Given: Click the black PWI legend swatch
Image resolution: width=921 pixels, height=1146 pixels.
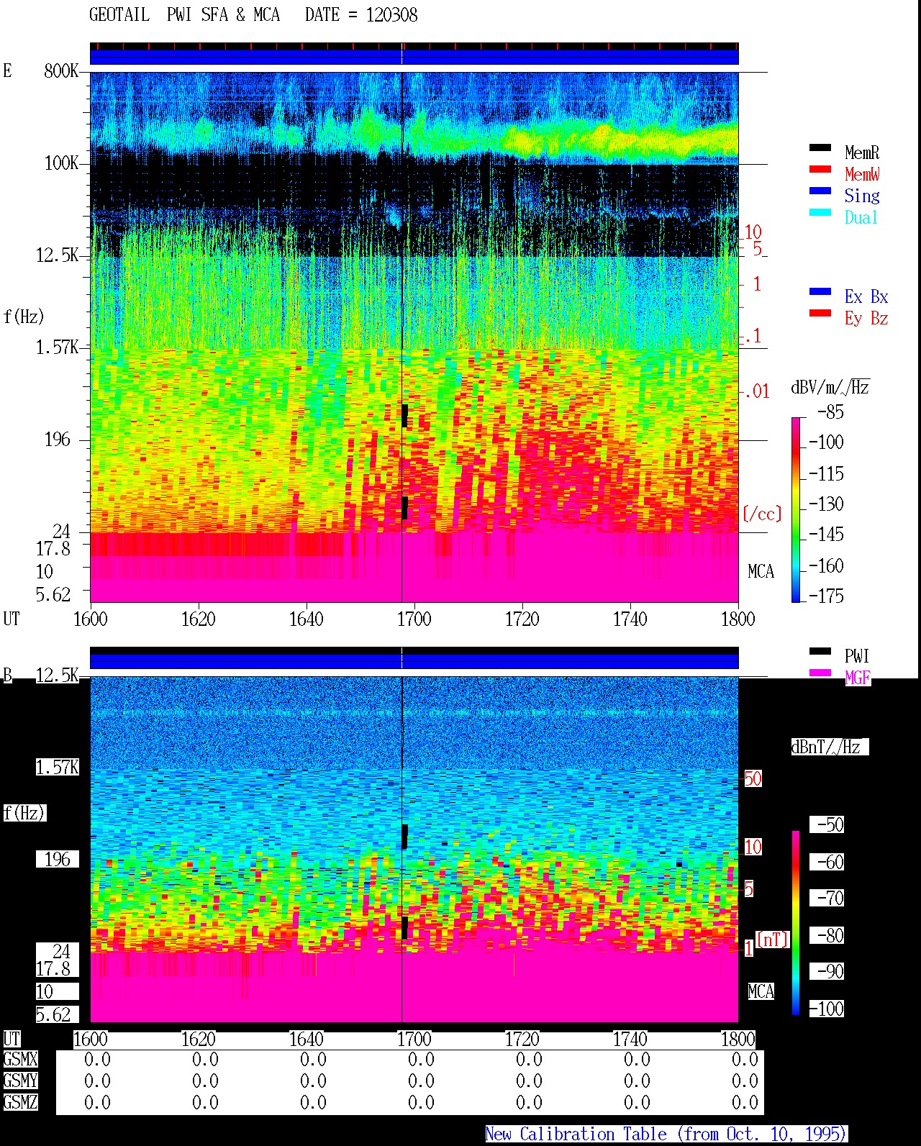Looking at the screenshot, I should coord(820,652).
